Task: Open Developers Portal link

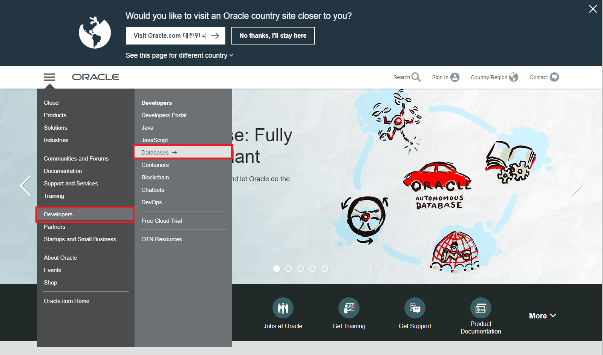Action: (x=164, y=115)
